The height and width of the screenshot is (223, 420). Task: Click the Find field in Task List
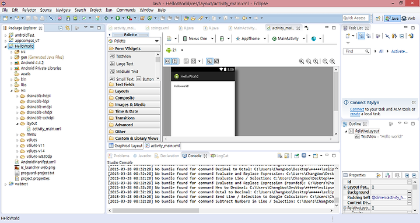(x=356, y=51)
